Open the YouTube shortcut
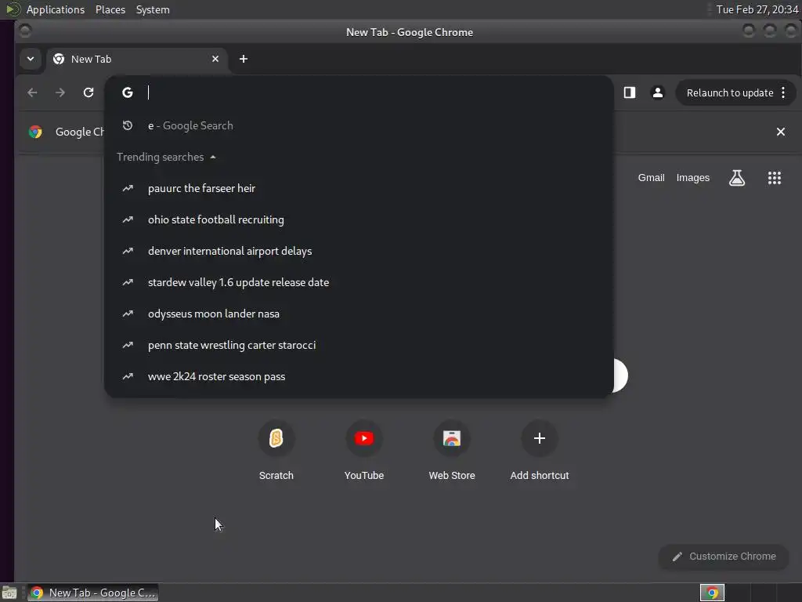802x602 pixels. click(364, 451)
